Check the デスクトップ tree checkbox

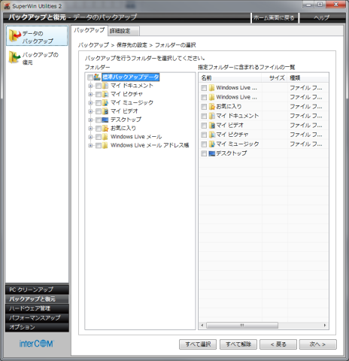(99, 120)
